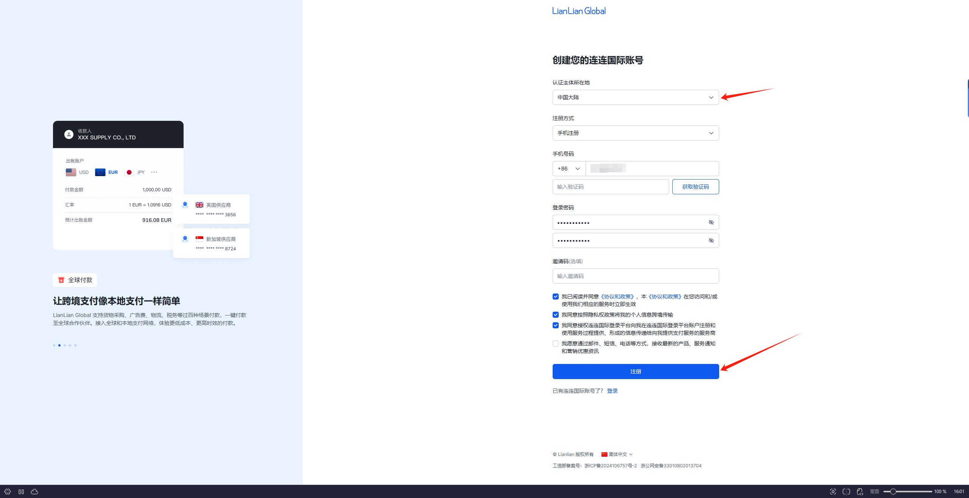Click the 英国供应商 UK flag icon
The width and height of the screenshot is (969, 498).
tap(199, 205)
